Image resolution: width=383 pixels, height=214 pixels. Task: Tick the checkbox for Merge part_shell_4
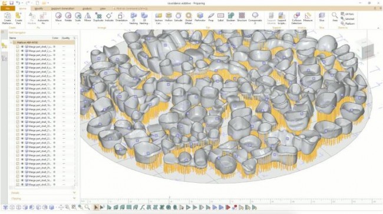[18, 59]
